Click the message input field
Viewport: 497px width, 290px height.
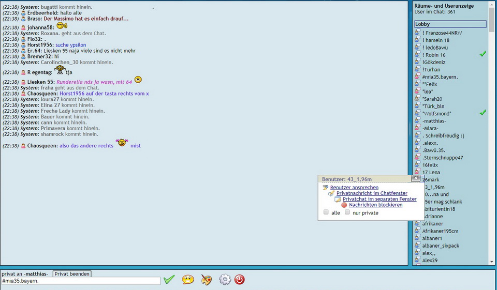pyautogui.click(x=80, y=281)
